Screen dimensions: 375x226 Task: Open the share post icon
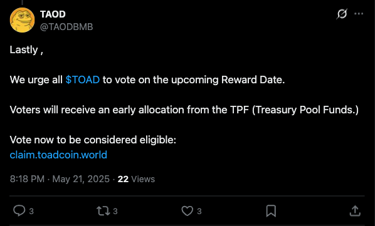click(x=355, y=211)
